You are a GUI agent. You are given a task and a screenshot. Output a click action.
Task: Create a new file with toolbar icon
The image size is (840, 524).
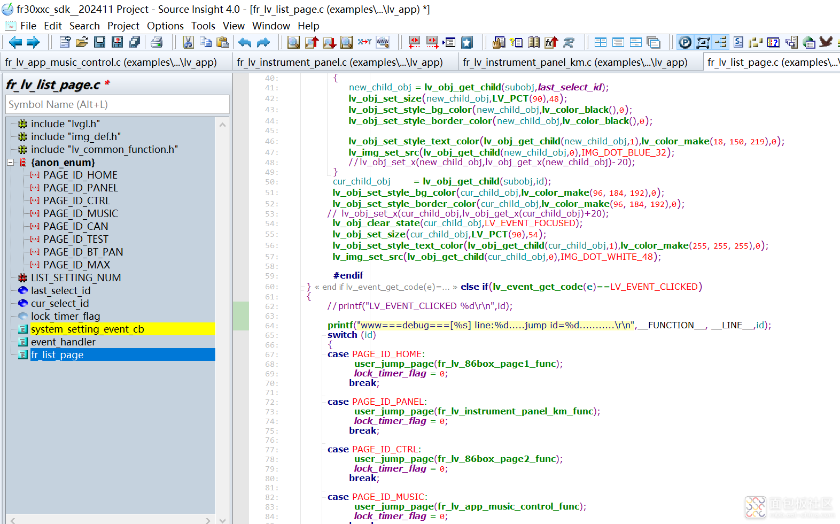(x=65, y=42)
